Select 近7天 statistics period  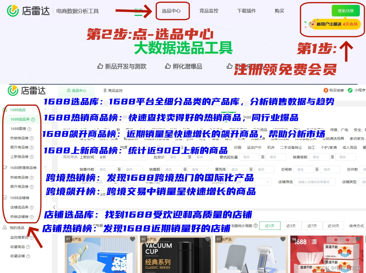click(x=312, y=226)
